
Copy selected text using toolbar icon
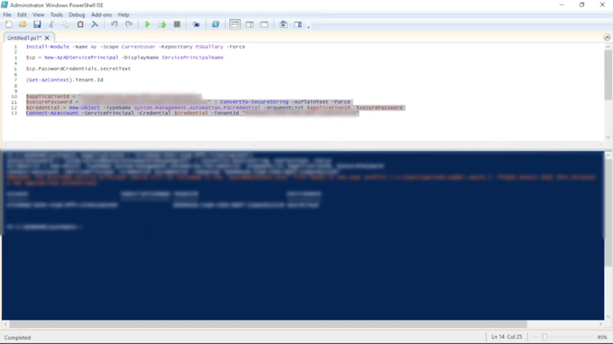click(x=66, y=24)
